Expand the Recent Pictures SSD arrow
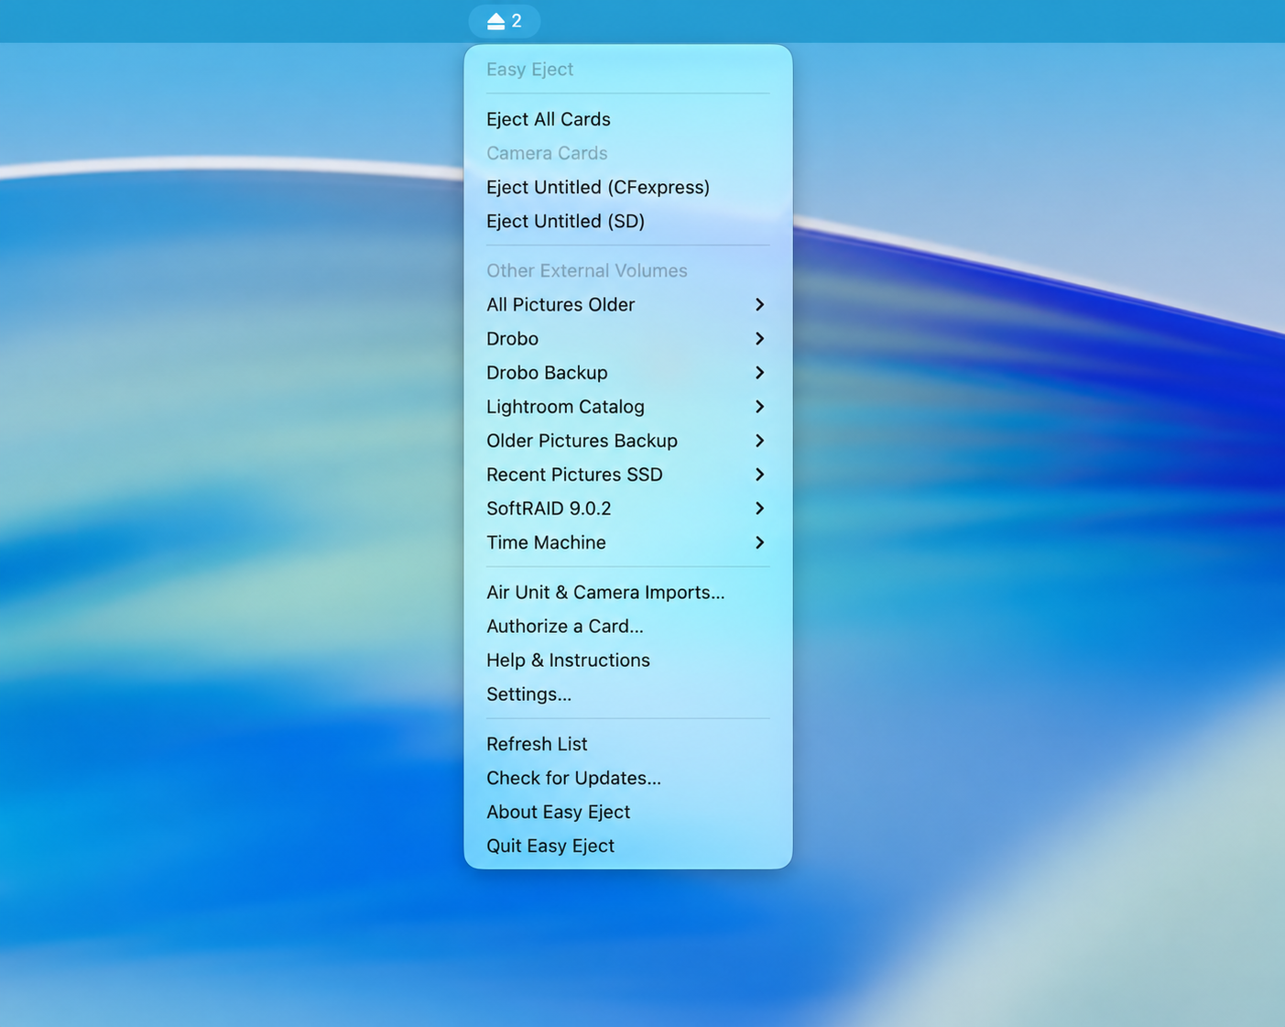 [759, 475]
